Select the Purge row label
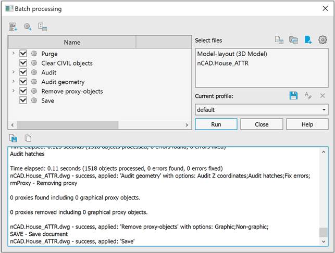This screenshot has height=253, width=335. tap(49, 54)
